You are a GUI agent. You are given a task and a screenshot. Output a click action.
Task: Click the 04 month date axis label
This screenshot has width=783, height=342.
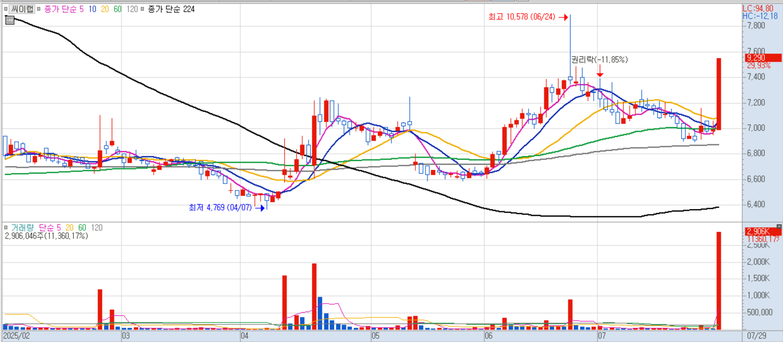coord(244,336)
